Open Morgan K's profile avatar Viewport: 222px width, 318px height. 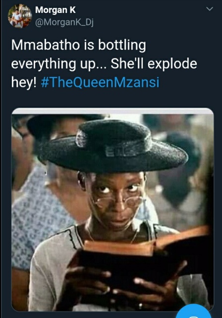click(x=20, y=16)
